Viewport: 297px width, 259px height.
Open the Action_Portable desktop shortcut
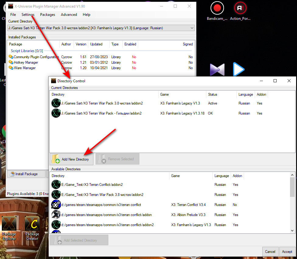coord(240,9)
